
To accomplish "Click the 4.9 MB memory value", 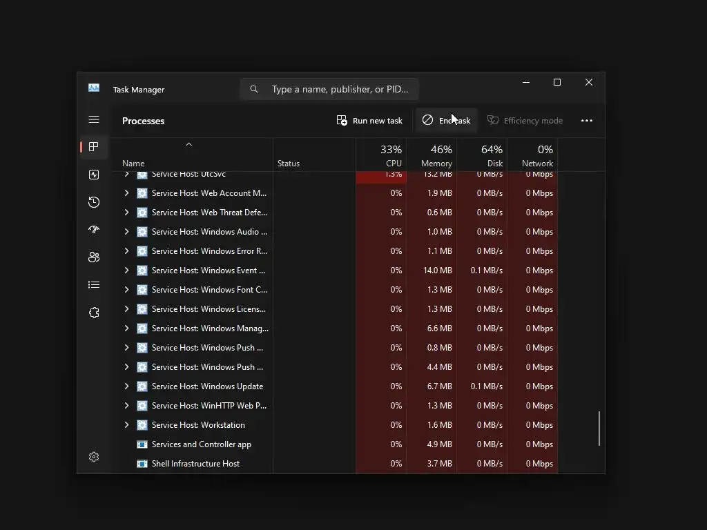I will coord(440,444).
